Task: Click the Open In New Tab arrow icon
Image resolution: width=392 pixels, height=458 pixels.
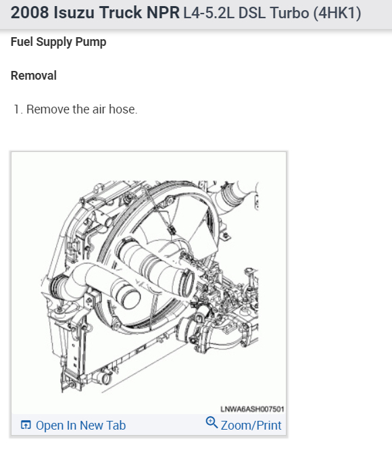Action: coord(26,425)
